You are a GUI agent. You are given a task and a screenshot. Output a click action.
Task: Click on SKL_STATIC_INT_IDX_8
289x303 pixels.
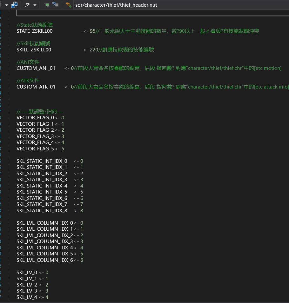coord(42,211)
